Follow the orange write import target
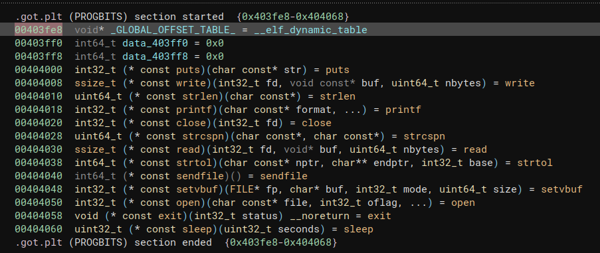Image resolution: width=600 pixels, height=253 pixels. (520, 83)
